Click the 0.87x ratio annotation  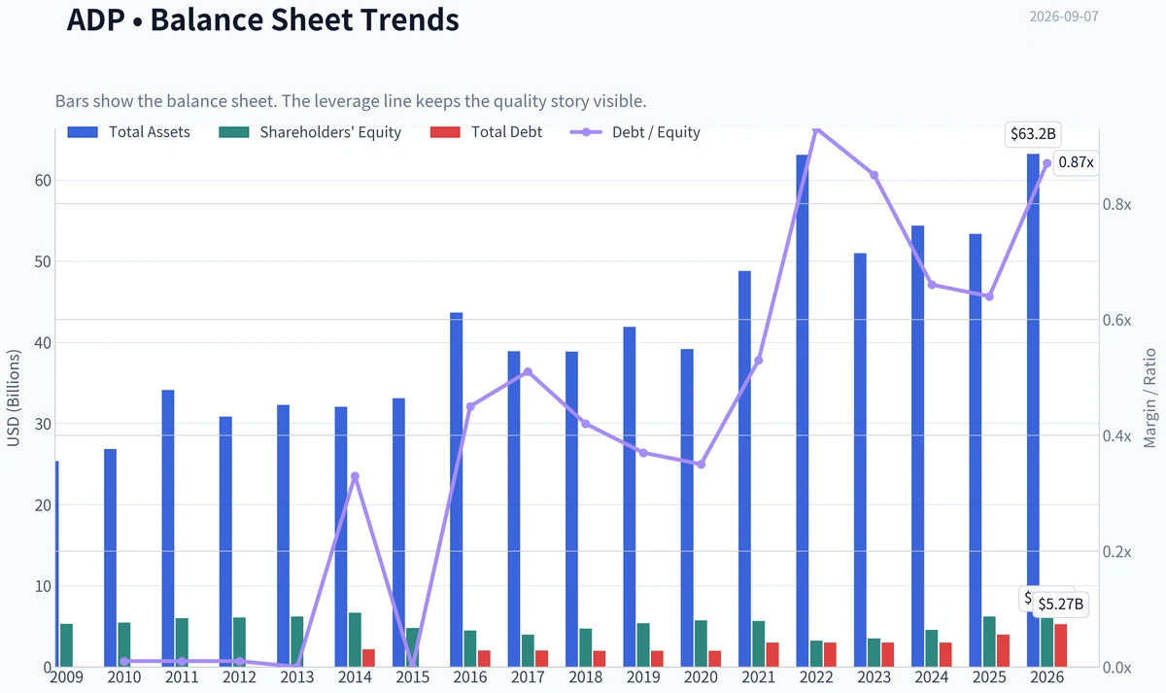point(1075,162)
